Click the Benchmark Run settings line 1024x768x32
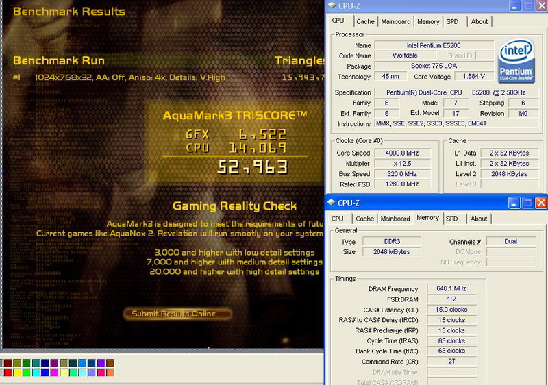 tap(130, 77)
